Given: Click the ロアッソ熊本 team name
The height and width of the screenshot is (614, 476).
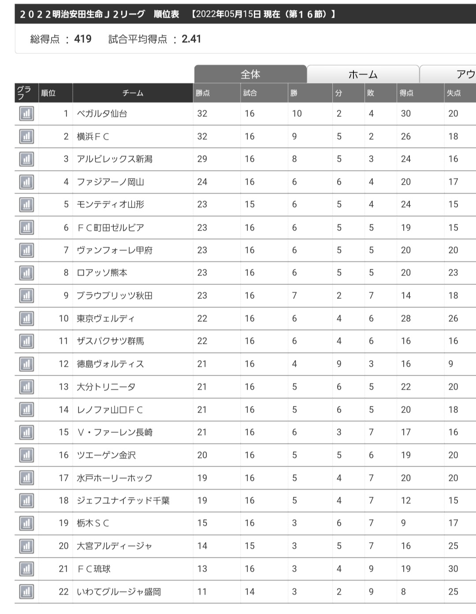Looking at the screenshot, I should coord(102,273).
